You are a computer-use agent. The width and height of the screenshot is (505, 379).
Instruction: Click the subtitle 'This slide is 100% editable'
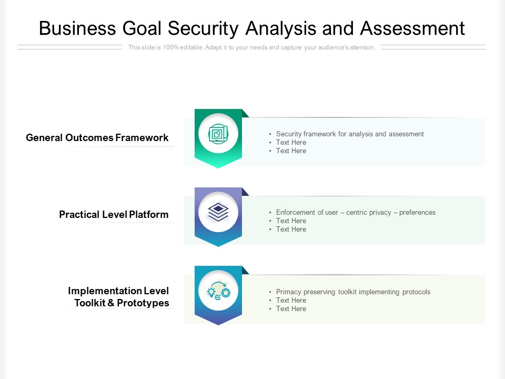[x=252, y=47]
